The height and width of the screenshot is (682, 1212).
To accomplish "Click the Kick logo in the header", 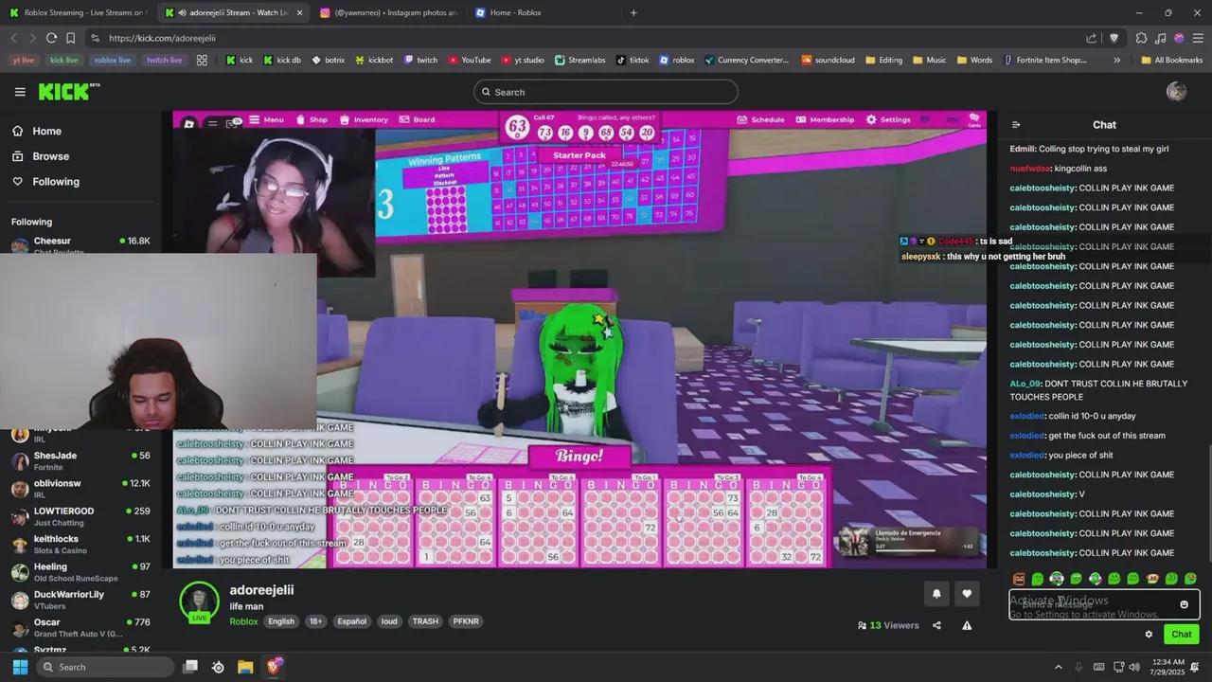I will point(68,91).
